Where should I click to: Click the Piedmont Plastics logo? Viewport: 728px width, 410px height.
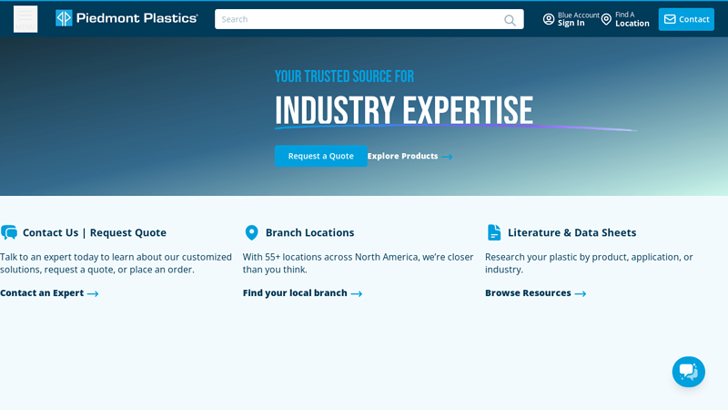pos(126,18)
